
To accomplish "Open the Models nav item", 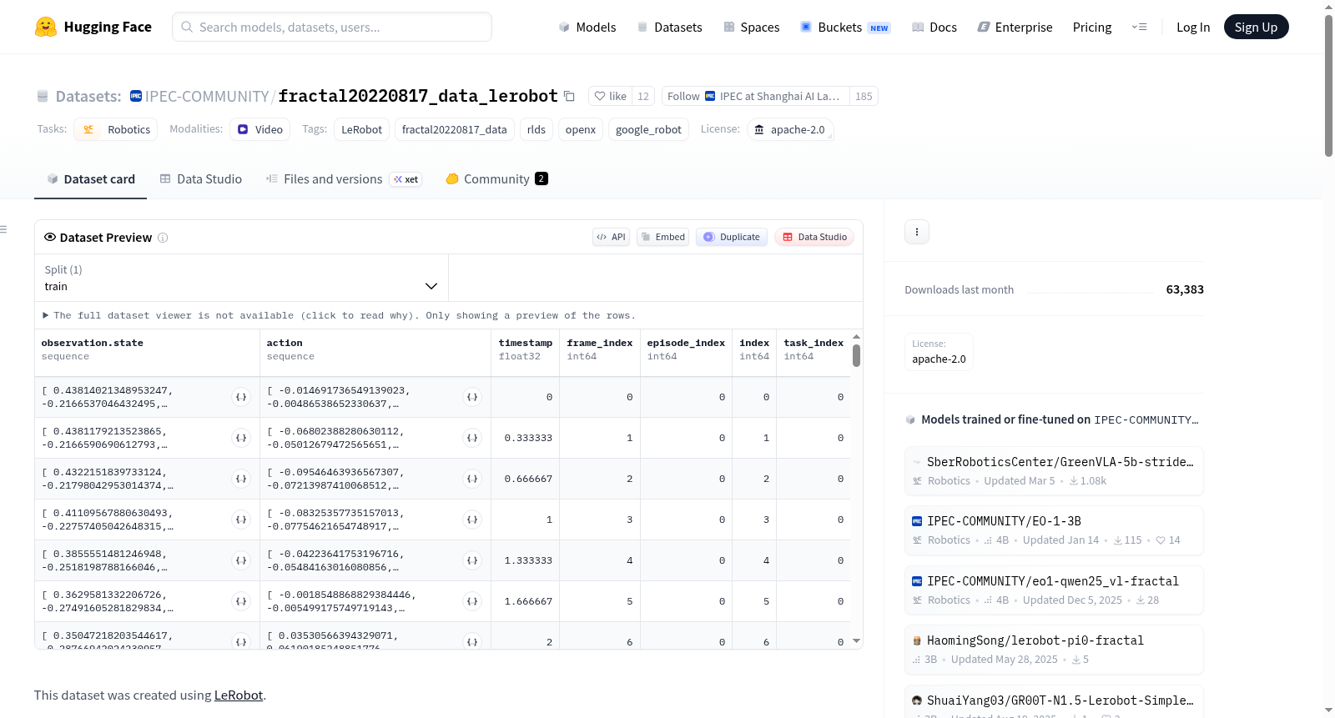I will 587,27.
